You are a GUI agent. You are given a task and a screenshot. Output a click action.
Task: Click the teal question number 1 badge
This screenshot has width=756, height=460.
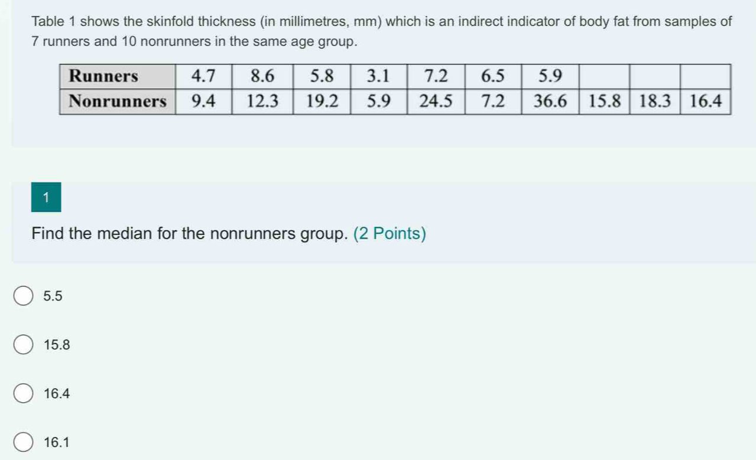46,198
